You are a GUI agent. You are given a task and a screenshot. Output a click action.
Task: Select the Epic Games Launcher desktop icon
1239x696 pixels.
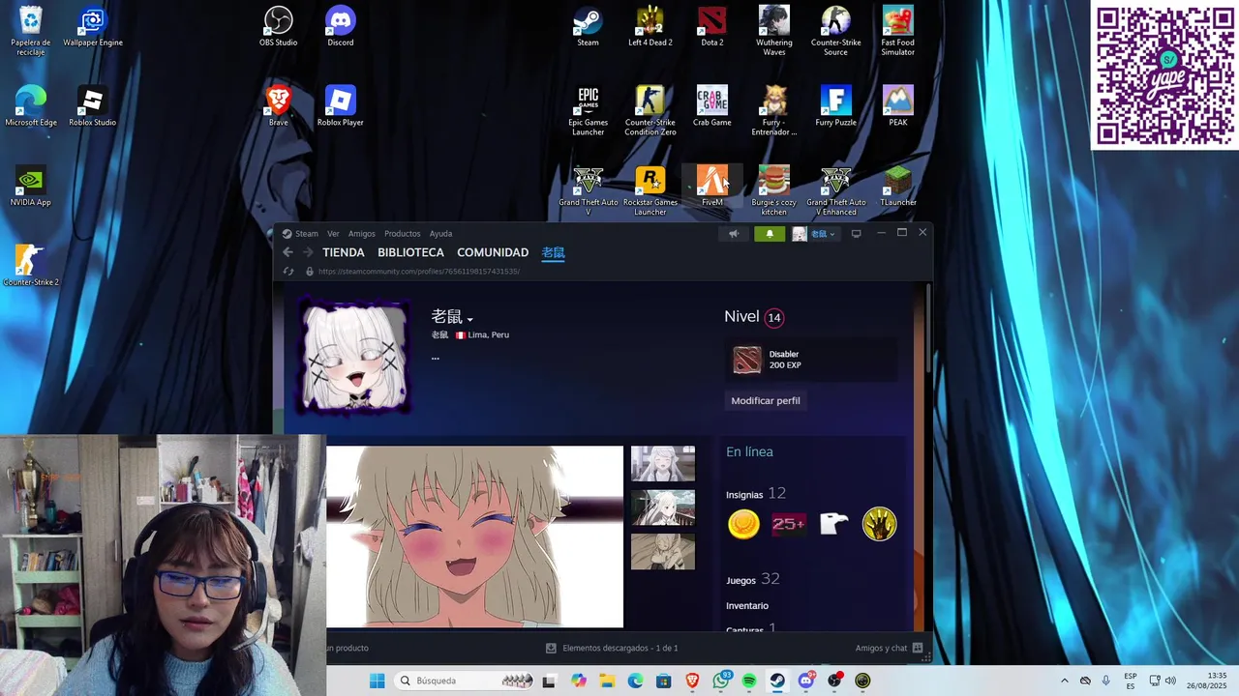(589, 111)
